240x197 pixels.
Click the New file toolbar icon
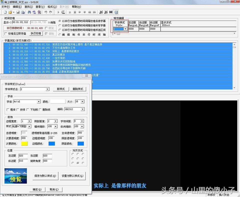[5, 12]
